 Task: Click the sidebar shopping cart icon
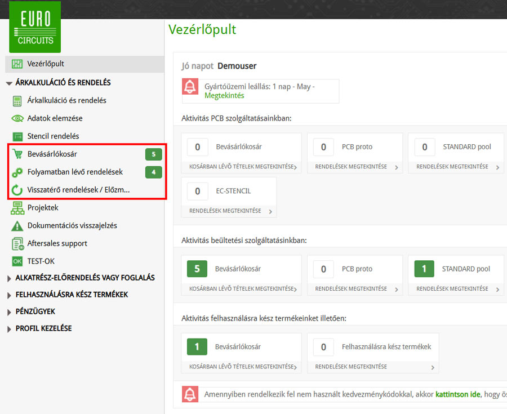[17, 154]
